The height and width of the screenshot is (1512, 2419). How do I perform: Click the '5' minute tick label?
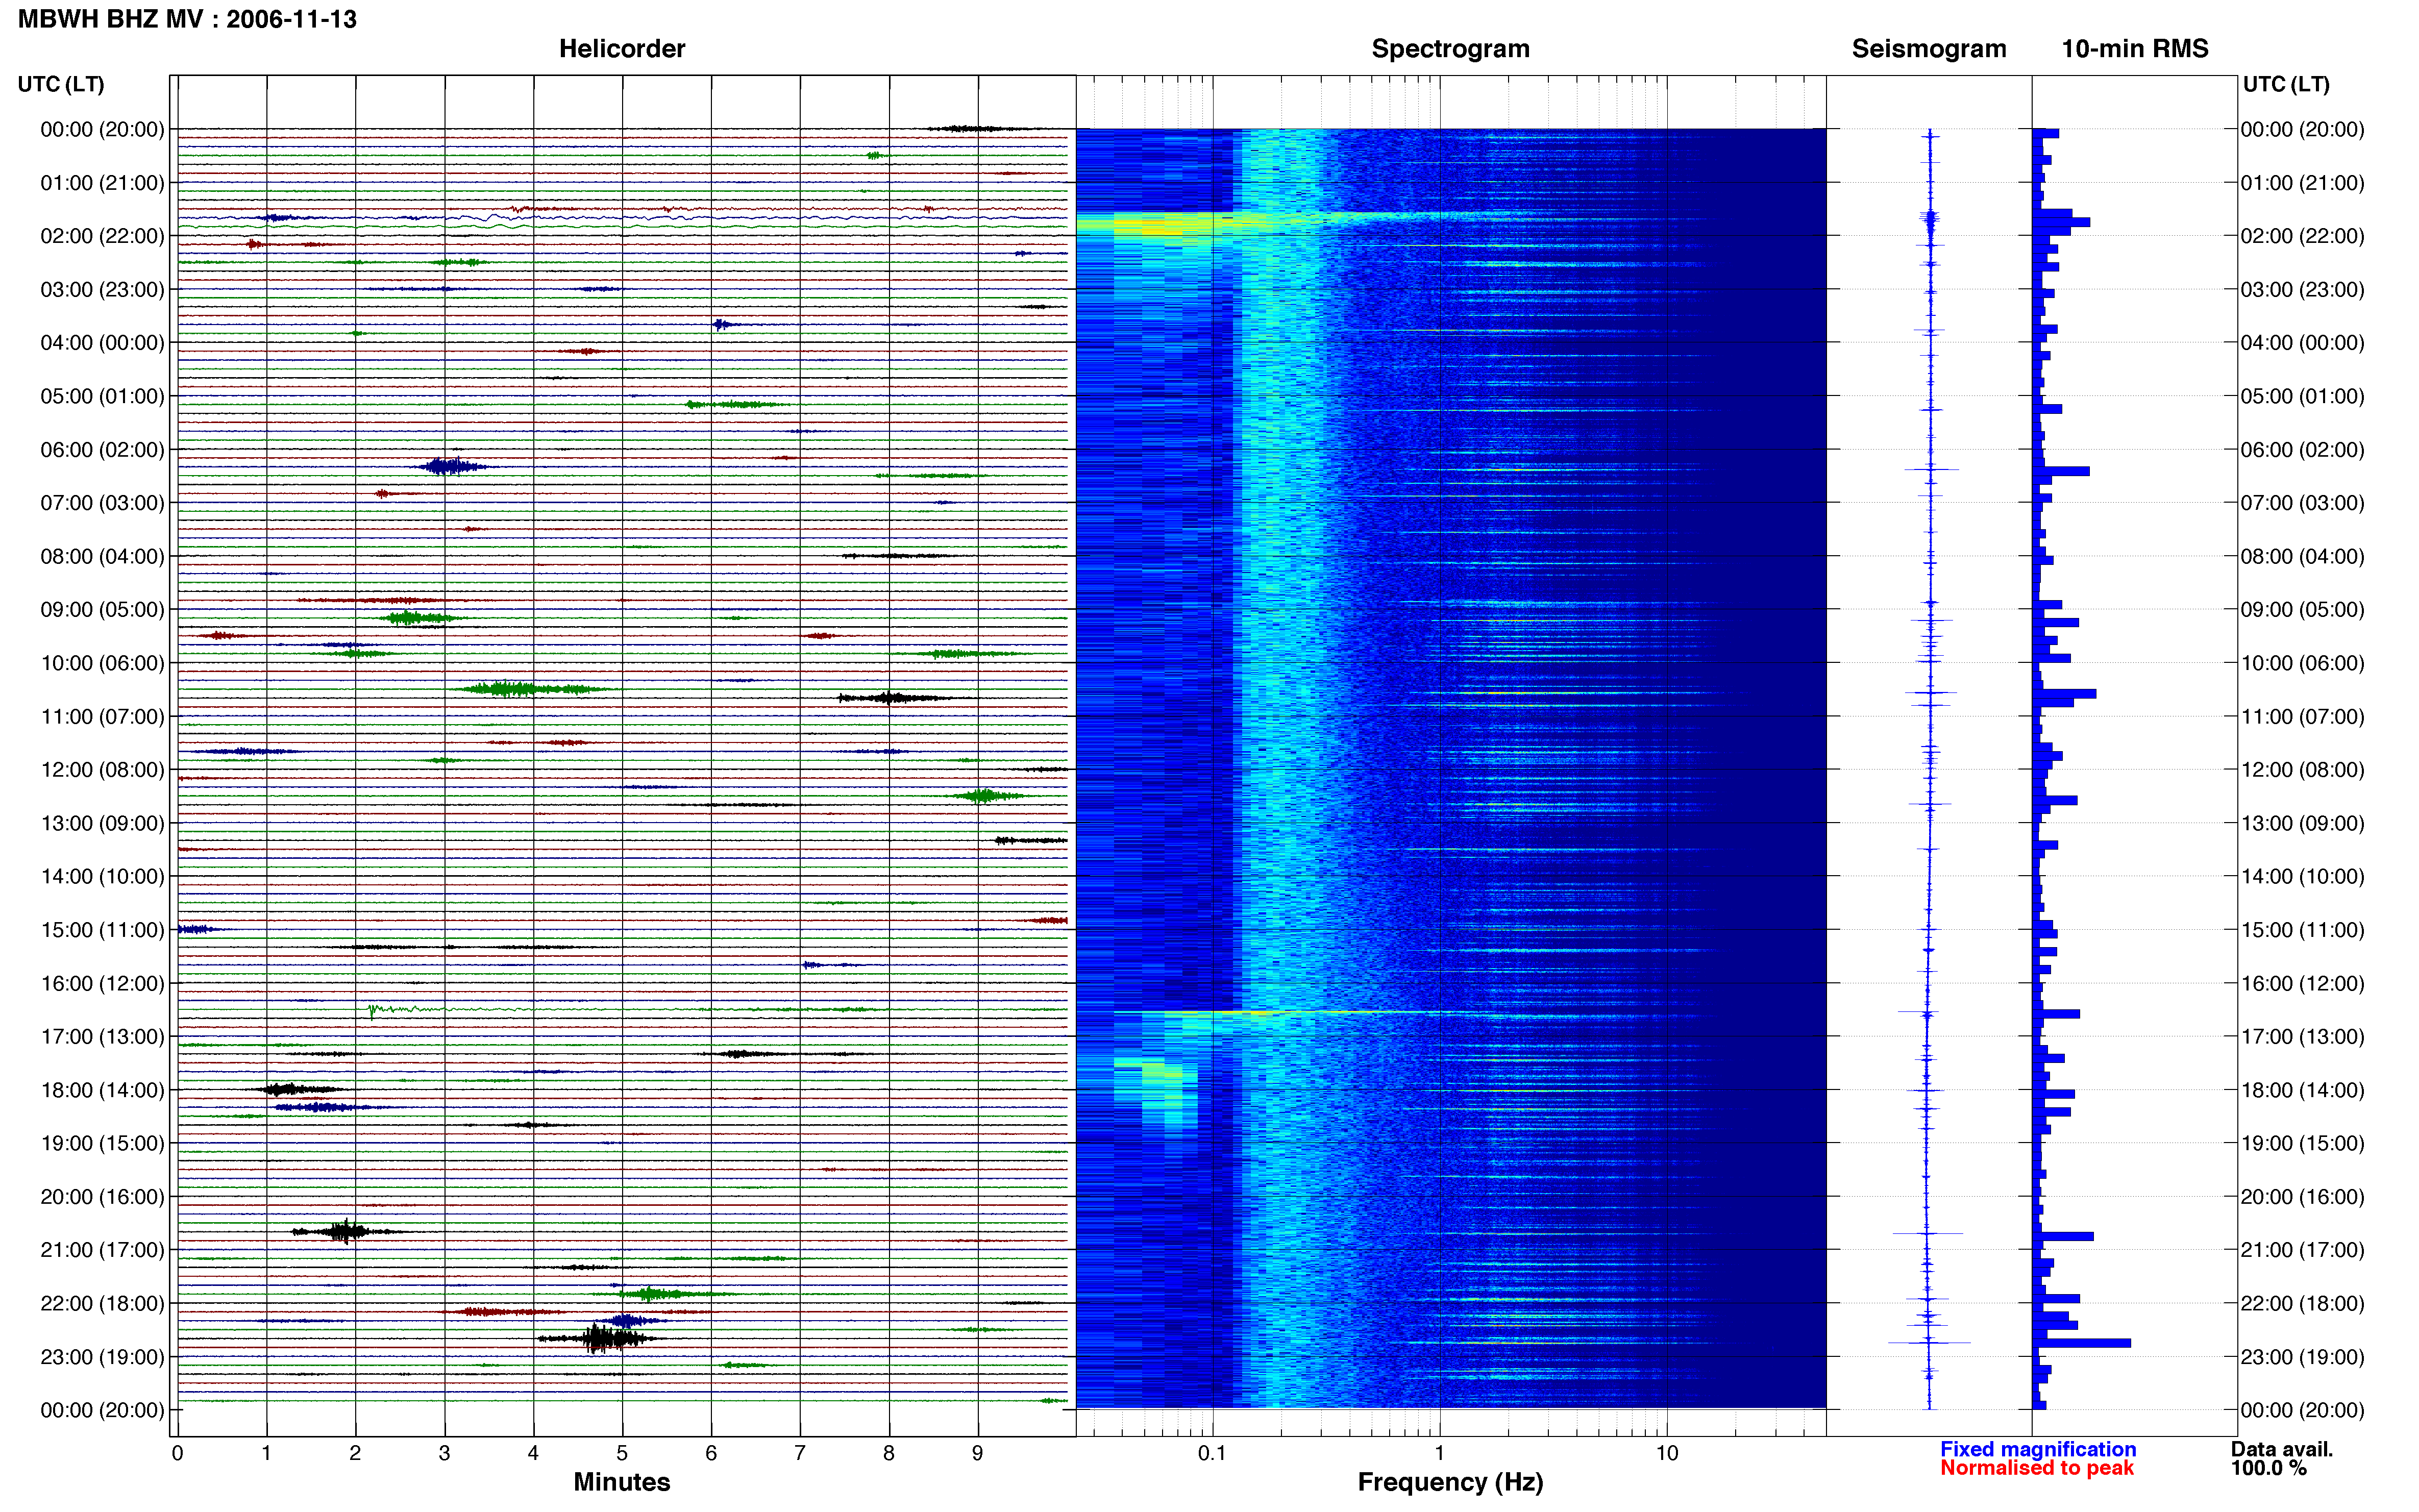click(x=622, y=1454)
